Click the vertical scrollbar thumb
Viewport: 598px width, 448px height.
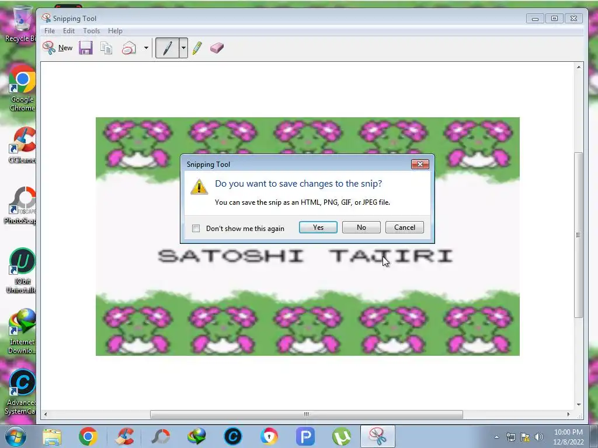tap(579, 235)
